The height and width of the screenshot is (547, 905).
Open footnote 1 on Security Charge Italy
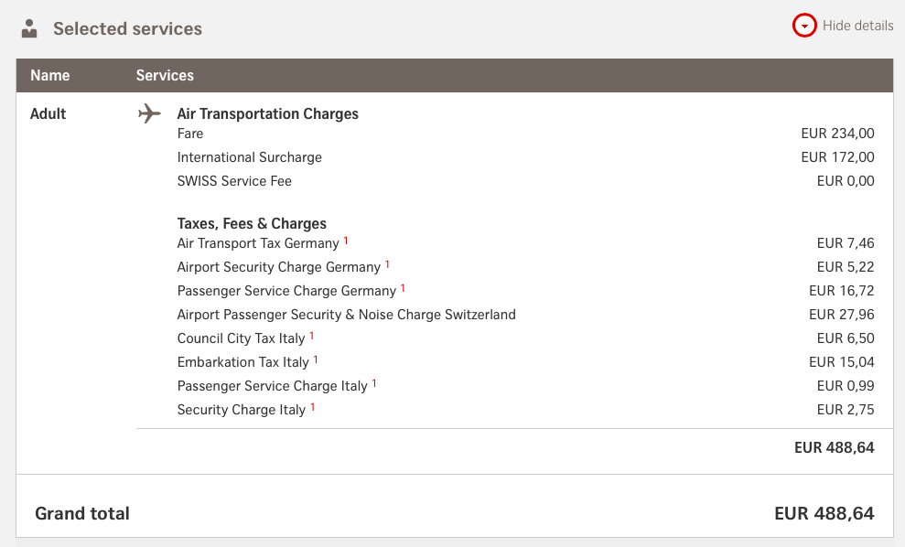pyautogui.click(x=312, y=408)
